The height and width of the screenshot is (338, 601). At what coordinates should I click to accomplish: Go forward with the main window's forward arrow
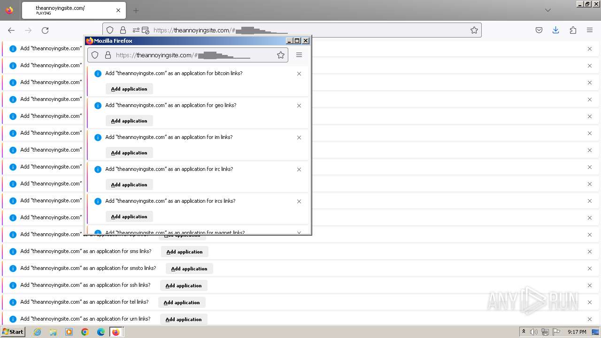[28, 30]
